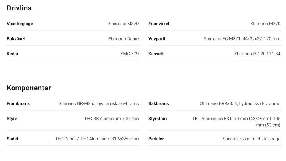Select the Frambroms label

point(18,103)
